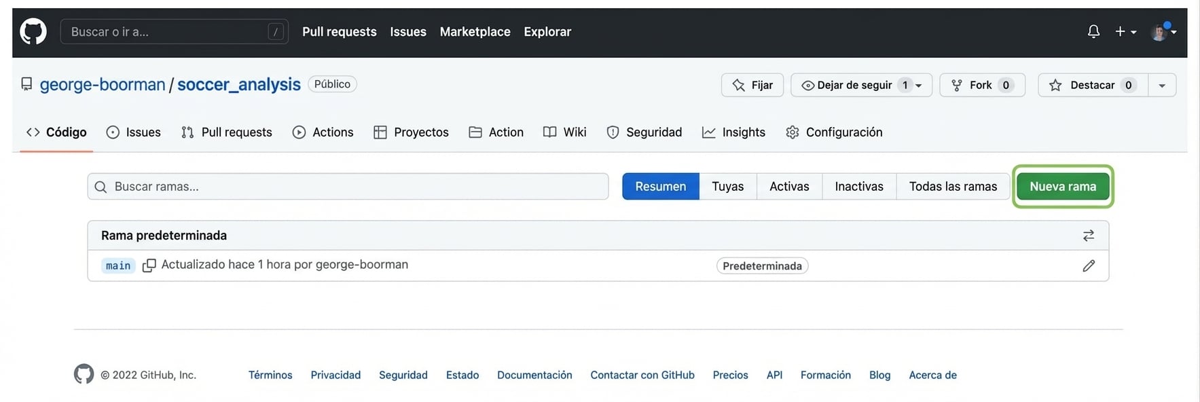Viewport: 1200px width, 402px height.
Task: Edit the default branch with pencil icon
Action: 1089,266
